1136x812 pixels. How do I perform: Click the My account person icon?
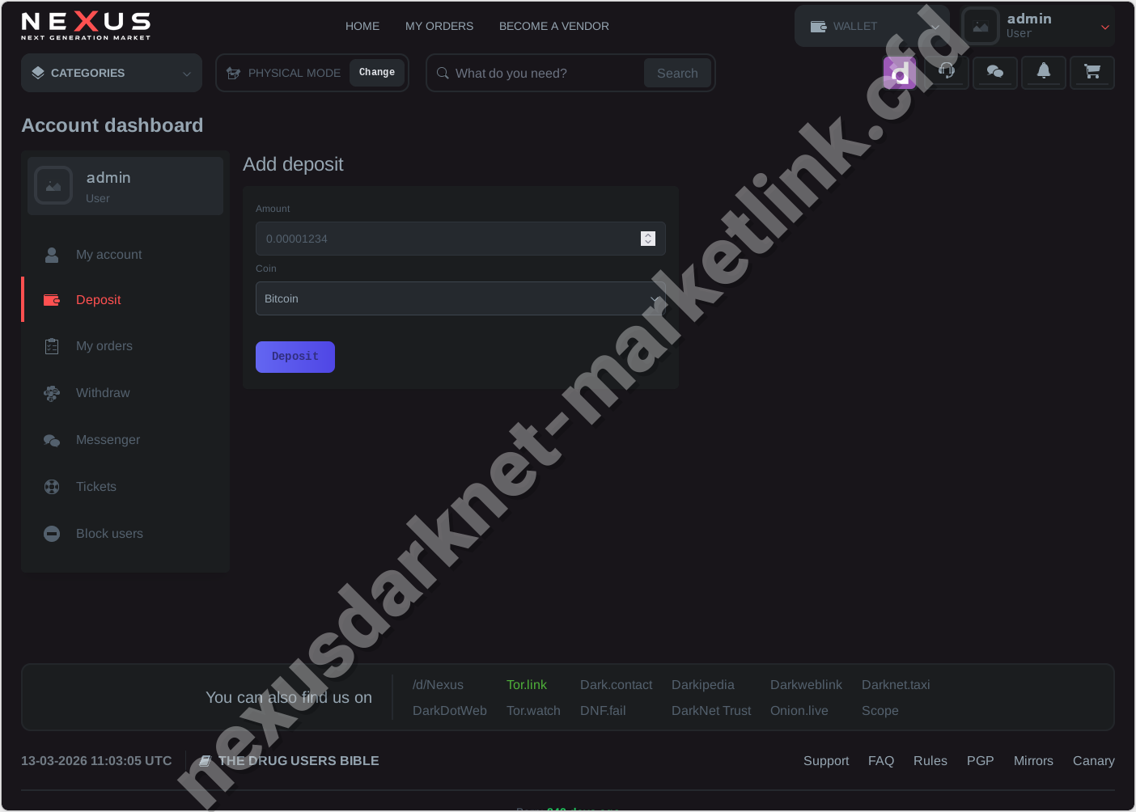click(51, 254)
